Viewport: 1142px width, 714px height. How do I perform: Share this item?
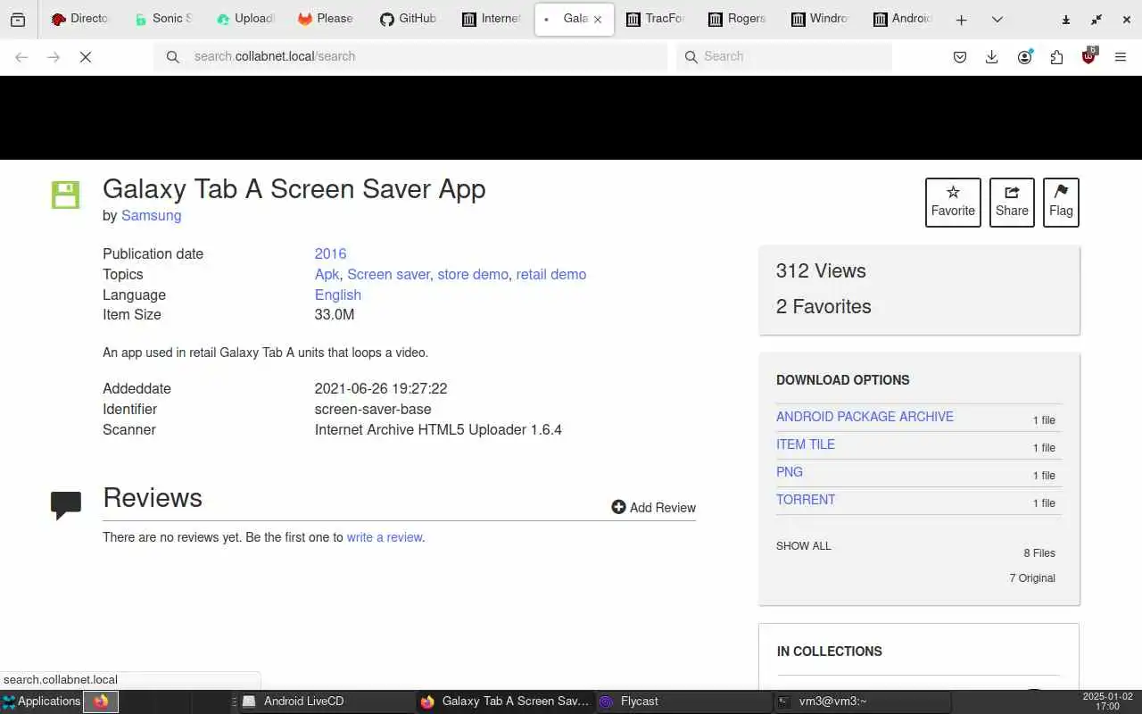tap(1012, 203)
